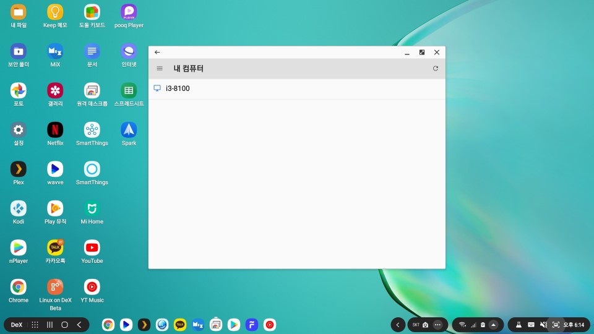
Task: Open KakaoTalk from the taskbar
Action: [180, 325]
